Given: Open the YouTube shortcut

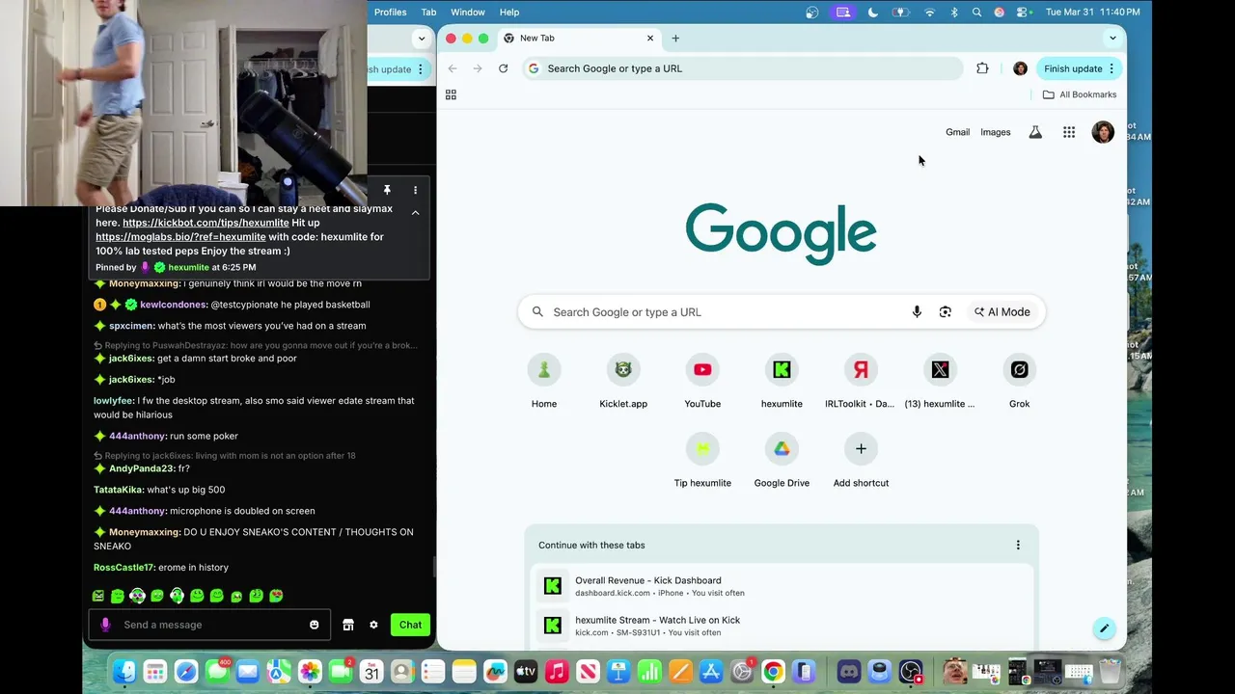Looking at the screenshot, I should coord(702,382).
